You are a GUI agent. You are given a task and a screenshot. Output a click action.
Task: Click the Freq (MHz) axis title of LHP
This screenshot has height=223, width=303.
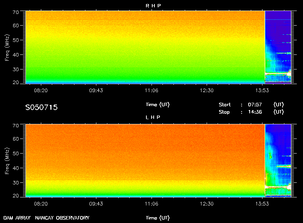7,161
